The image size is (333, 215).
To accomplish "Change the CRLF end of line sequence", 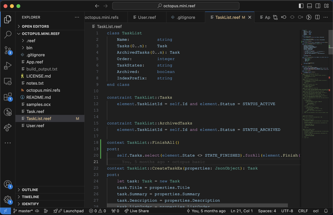I will (x=303, y=211).
